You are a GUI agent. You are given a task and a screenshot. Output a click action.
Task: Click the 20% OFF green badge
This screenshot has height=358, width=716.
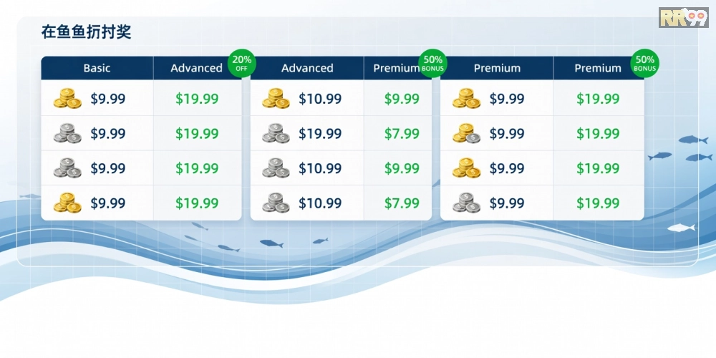(242, 64)
